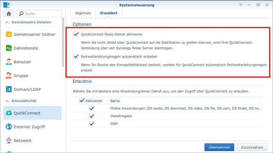The width and height of the screenshot is (273, 153).
Task: Click the 'DSM' row text
Action: pos(114,124)
